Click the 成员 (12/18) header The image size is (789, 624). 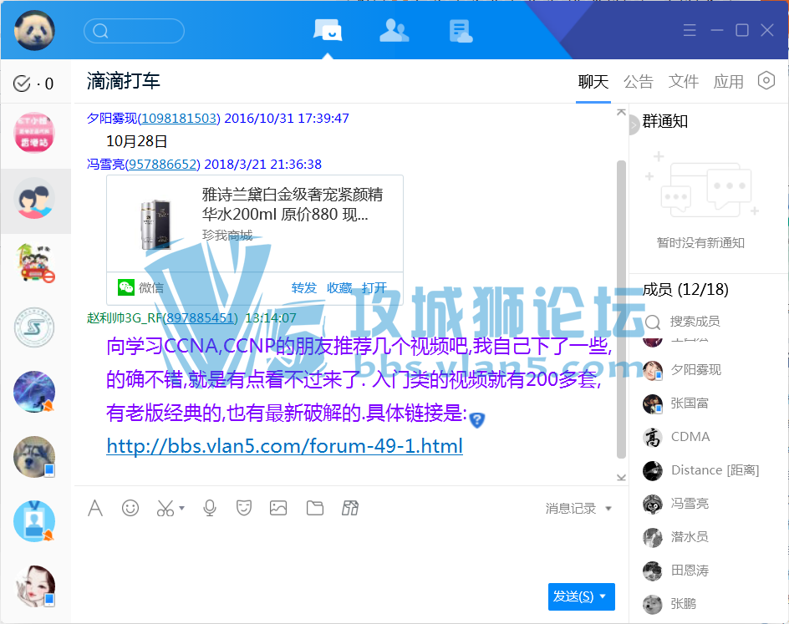click(685, 290)
